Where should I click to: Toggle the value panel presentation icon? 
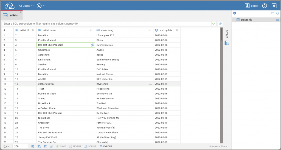227,43
